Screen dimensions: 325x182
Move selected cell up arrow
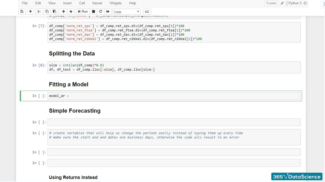click(x=63, y=12)
